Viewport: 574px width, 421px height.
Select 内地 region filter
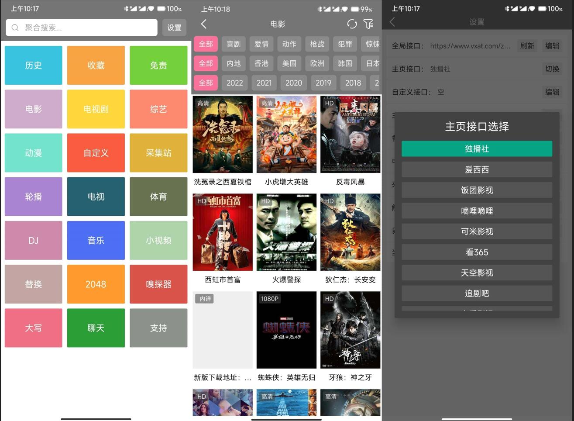(x=234, y=63)
